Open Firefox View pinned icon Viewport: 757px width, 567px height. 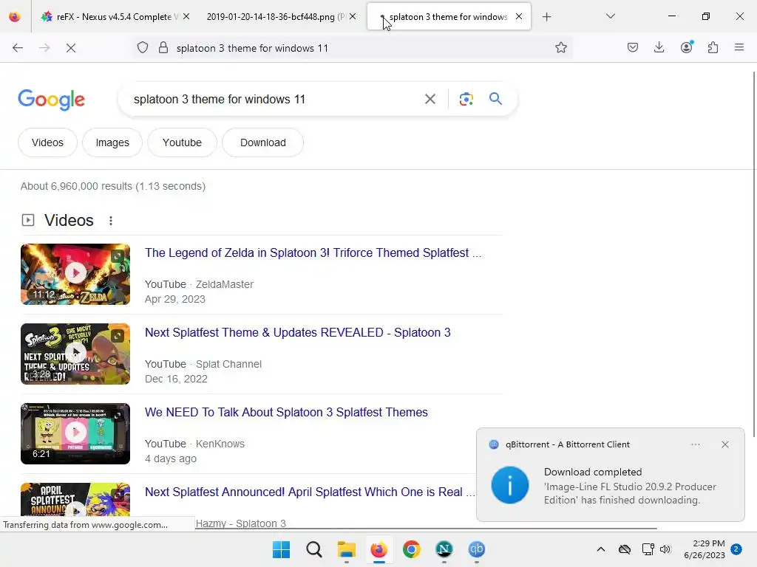click(x=15, y=17)
